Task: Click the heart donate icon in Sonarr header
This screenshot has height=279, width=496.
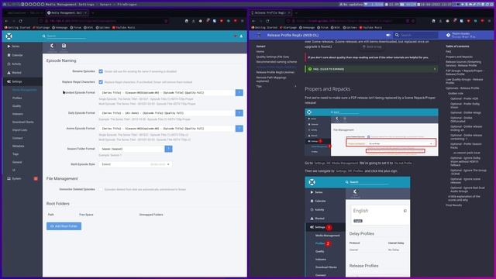Action: point(235,36)
